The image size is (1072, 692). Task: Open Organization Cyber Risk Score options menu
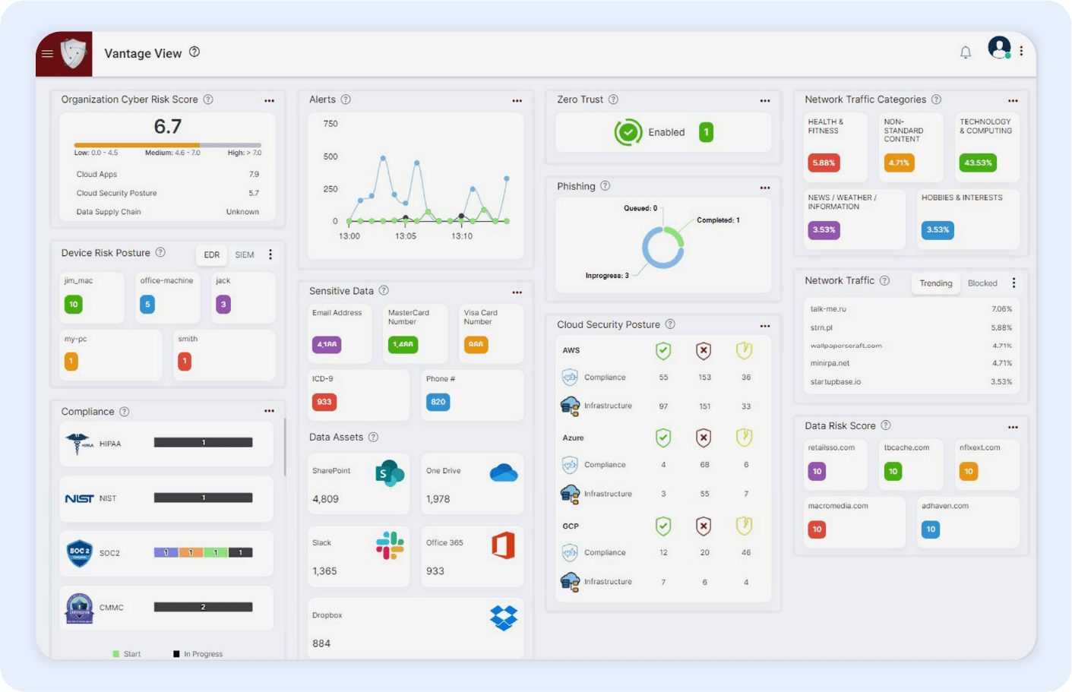tap(269, 100)
